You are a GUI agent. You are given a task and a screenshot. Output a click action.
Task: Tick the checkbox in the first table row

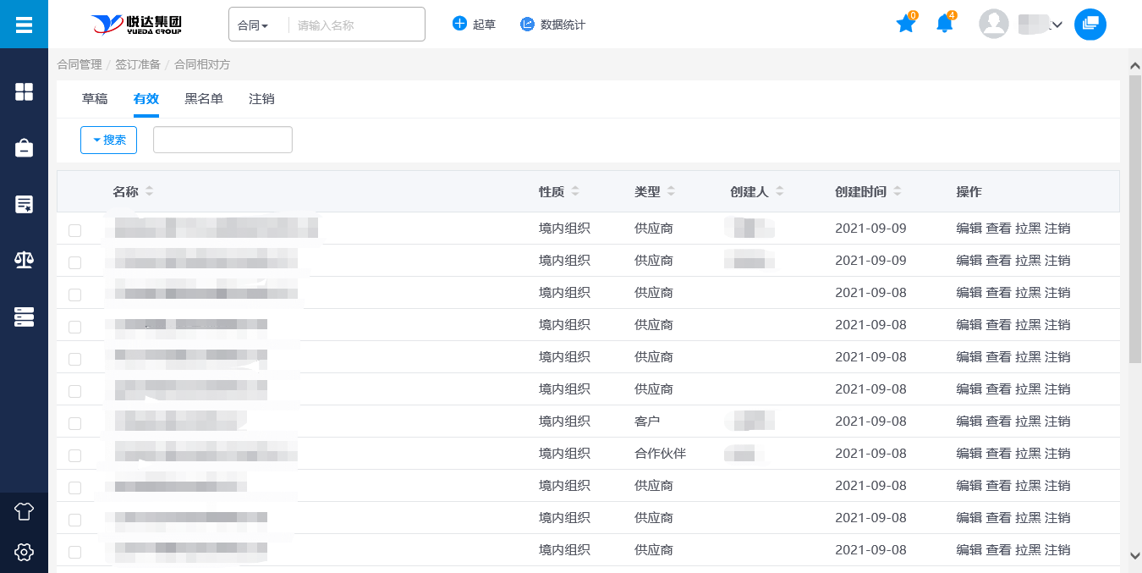coord(75,230)
